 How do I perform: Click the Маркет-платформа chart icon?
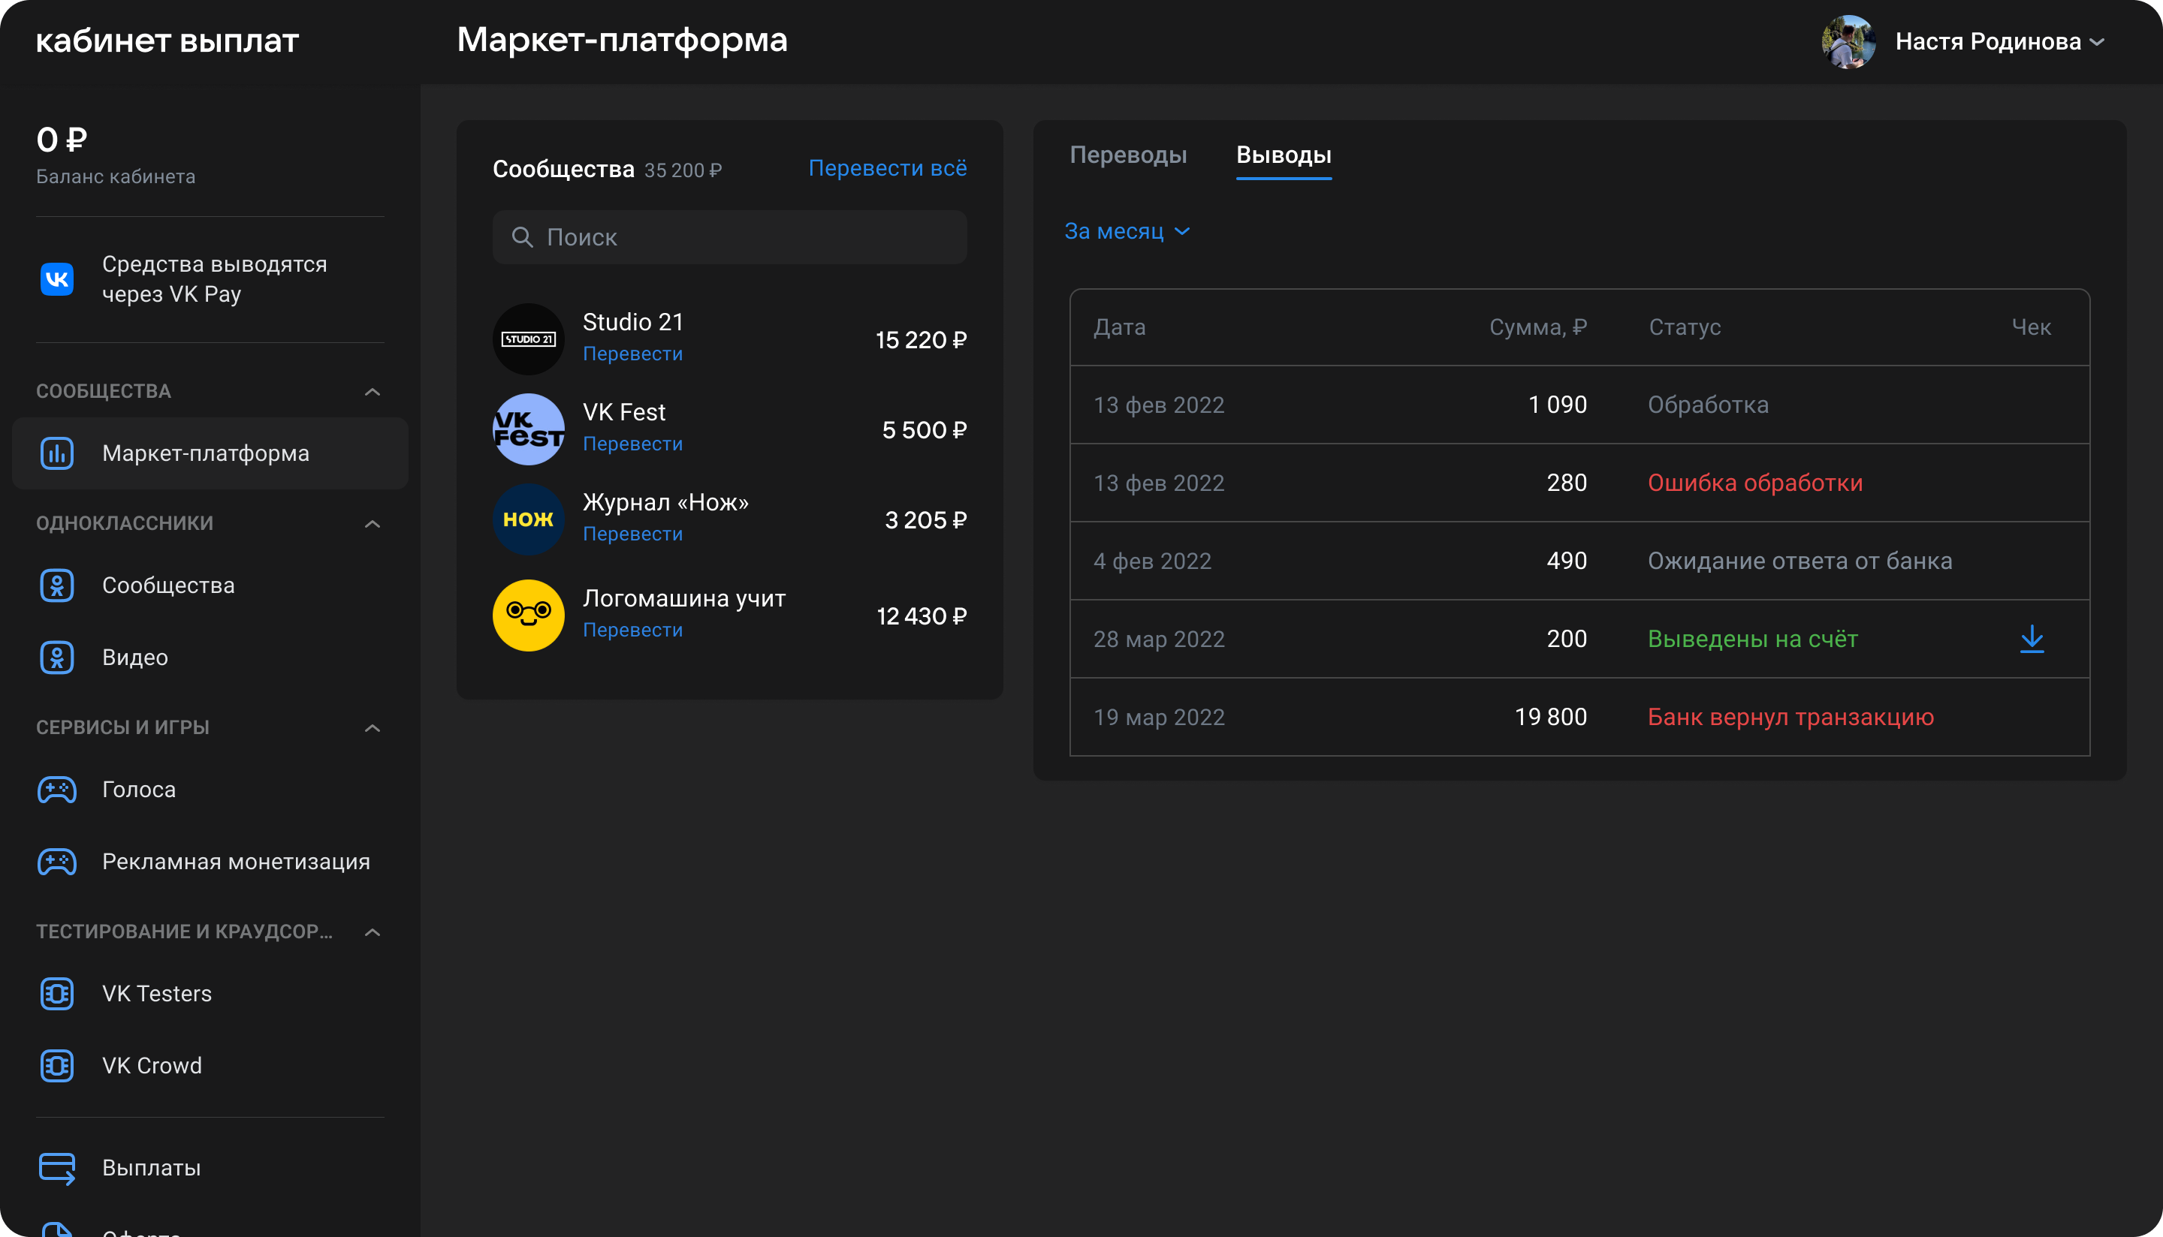(x=57, y=453)
